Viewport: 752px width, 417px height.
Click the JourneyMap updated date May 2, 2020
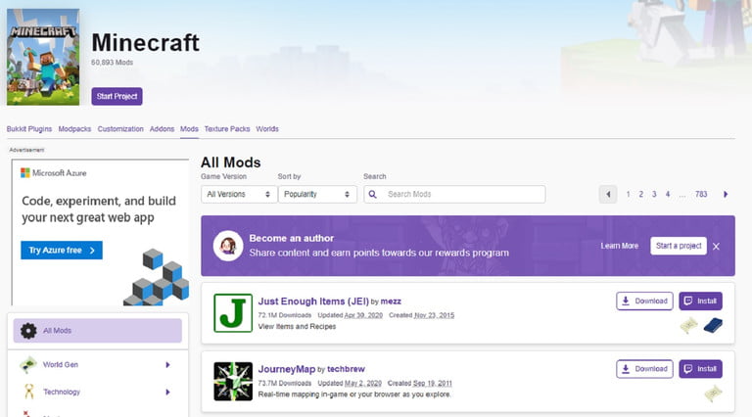362,384
